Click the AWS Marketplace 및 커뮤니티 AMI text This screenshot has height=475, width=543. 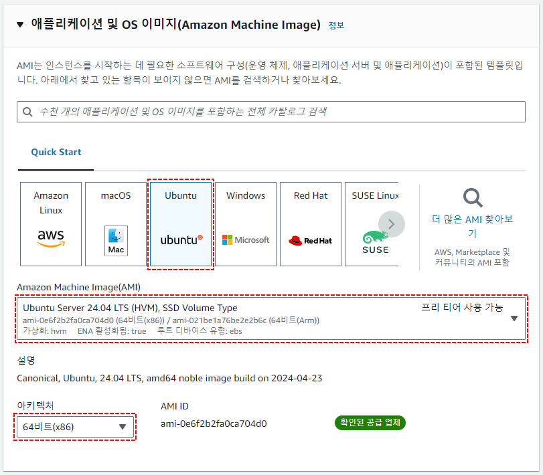pyautogui.click(x=472, y=257)
